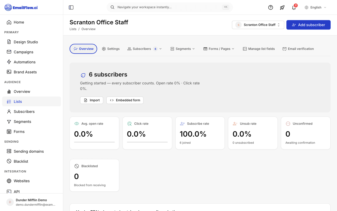
Task: Open Manage list fields tab
Action: pos(259,49)
